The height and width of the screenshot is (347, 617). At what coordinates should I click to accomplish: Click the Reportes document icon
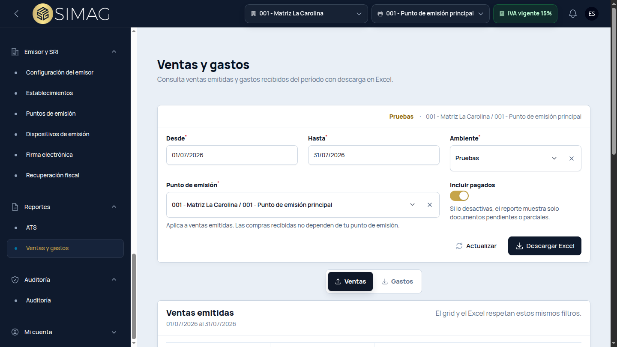(x=15, y=207)
